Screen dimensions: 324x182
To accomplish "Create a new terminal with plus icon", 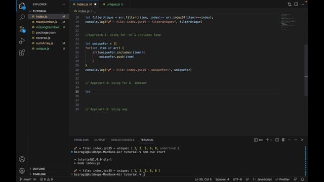I will 267,140.
